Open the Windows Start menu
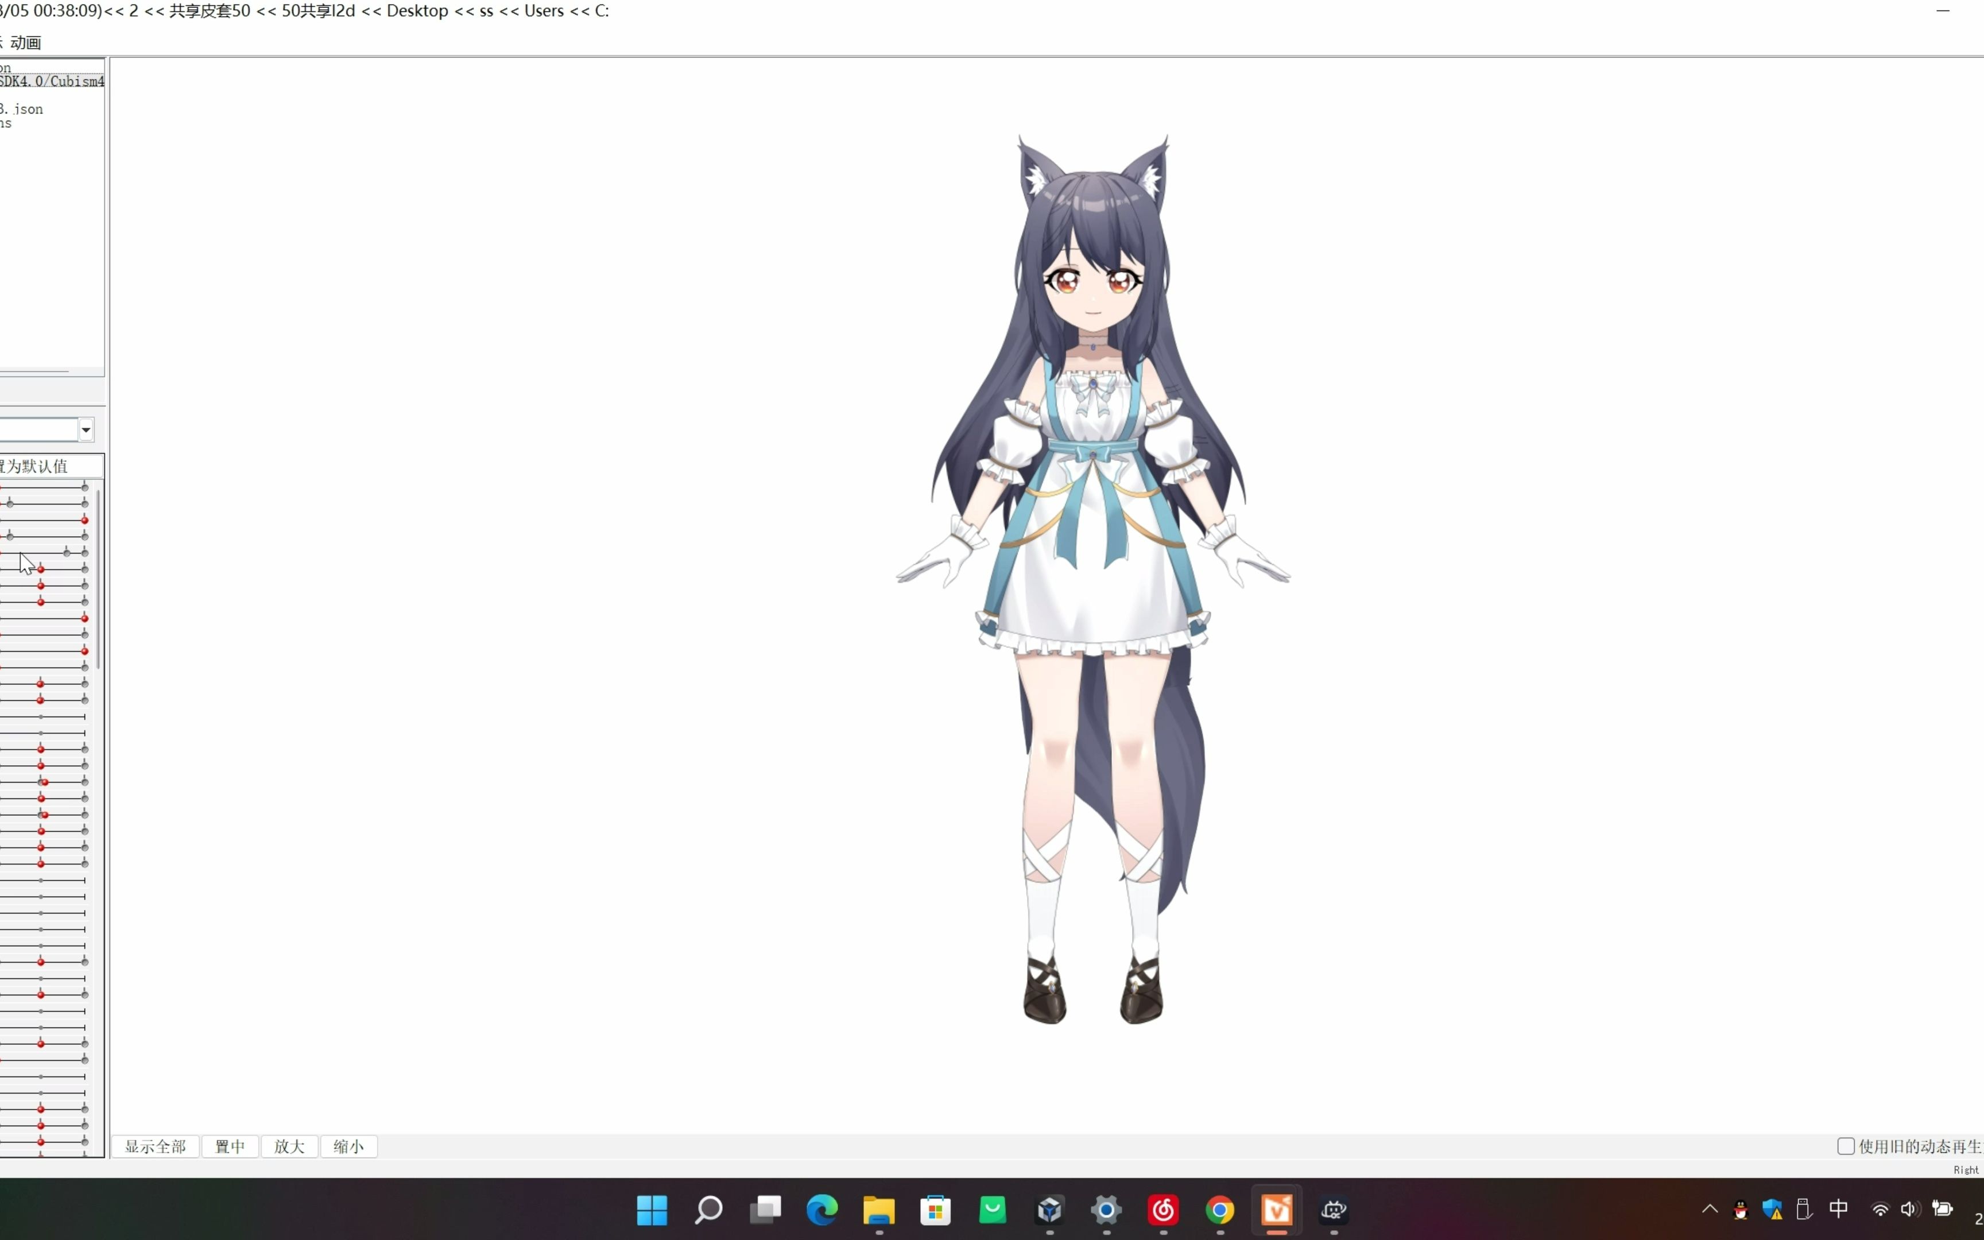 (652, 1210)
